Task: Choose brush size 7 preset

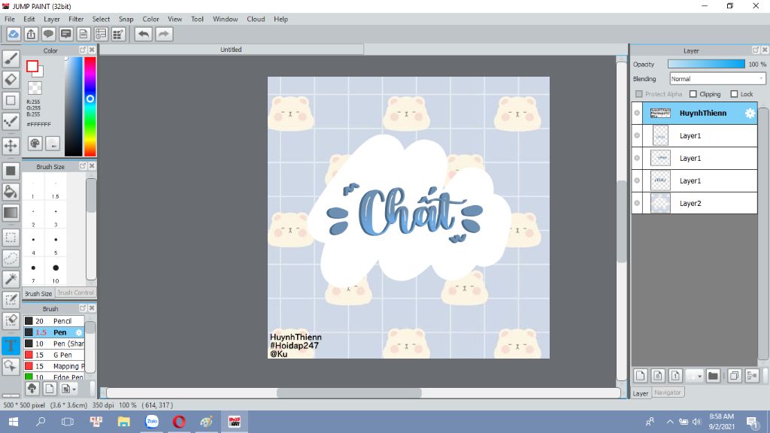Action: click(33, 271)
